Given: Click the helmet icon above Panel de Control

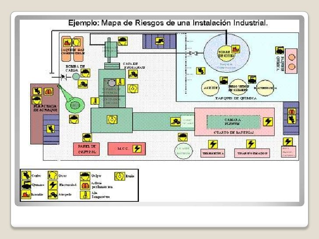Looking at the screenshot, I should (87, 137).
